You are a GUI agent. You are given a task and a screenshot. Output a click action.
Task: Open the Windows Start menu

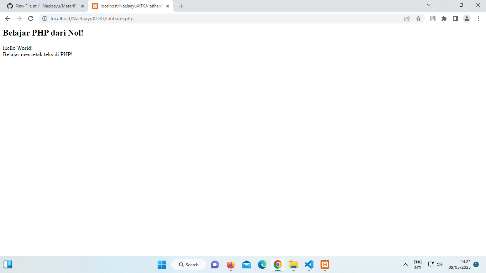tap(162, 264)
